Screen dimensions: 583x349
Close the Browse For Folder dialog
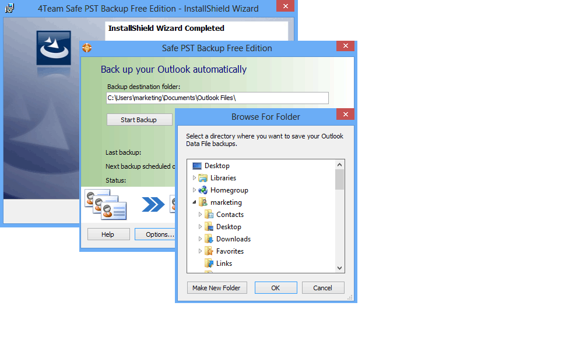[345, 114]
